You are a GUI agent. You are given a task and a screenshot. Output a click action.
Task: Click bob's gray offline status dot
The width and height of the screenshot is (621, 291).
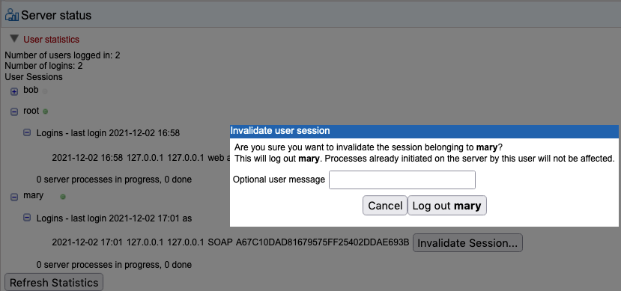pos(45,91)
